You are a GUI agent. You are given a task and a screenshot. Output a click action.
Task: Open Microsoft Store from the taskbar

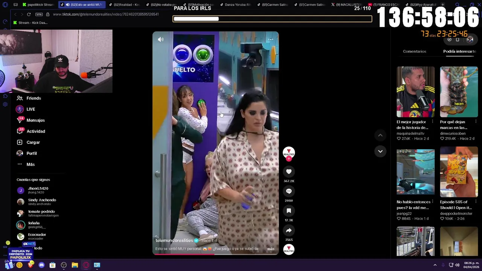53,265
